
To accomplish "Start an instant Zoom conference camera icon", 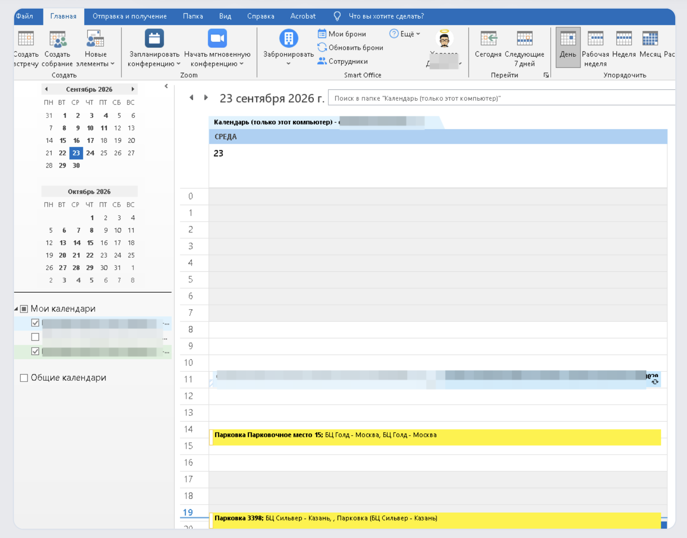I will (217, 38).
